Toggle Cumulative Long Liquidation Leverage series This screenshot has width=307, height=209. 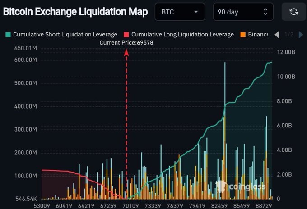[182, 35]
